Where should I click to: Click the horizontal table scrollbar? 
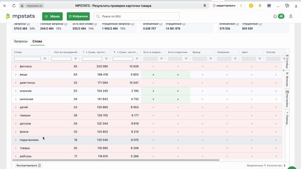pos(116,160)
